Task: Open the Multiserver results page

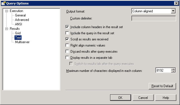Action: (x=22, y=42)
